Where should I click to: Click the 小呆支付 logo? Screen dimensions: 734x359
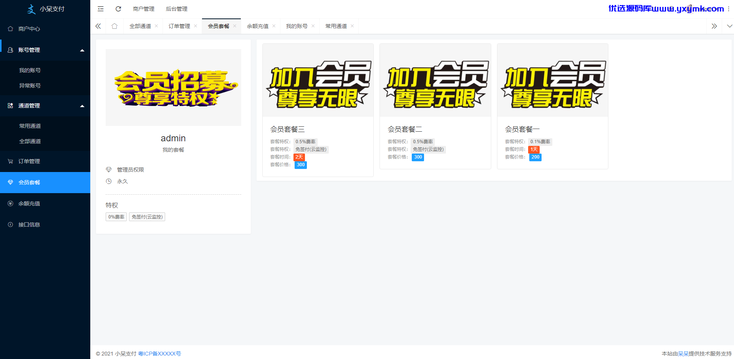45,9
